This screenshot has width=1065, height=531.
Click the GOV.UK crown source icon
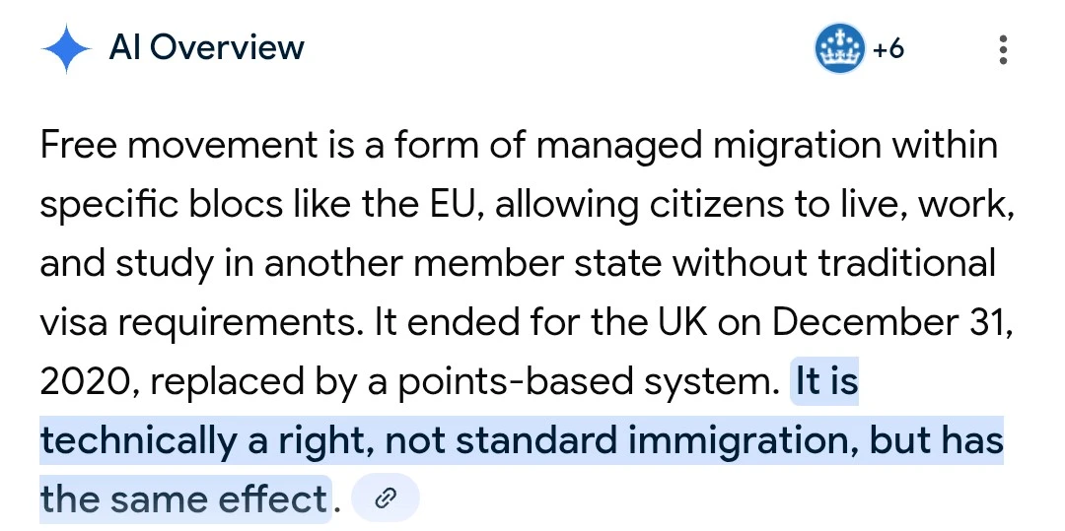coord(839,49)
